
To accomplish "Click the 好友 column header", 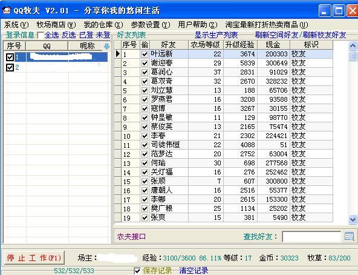I will (x=169, y=45).
